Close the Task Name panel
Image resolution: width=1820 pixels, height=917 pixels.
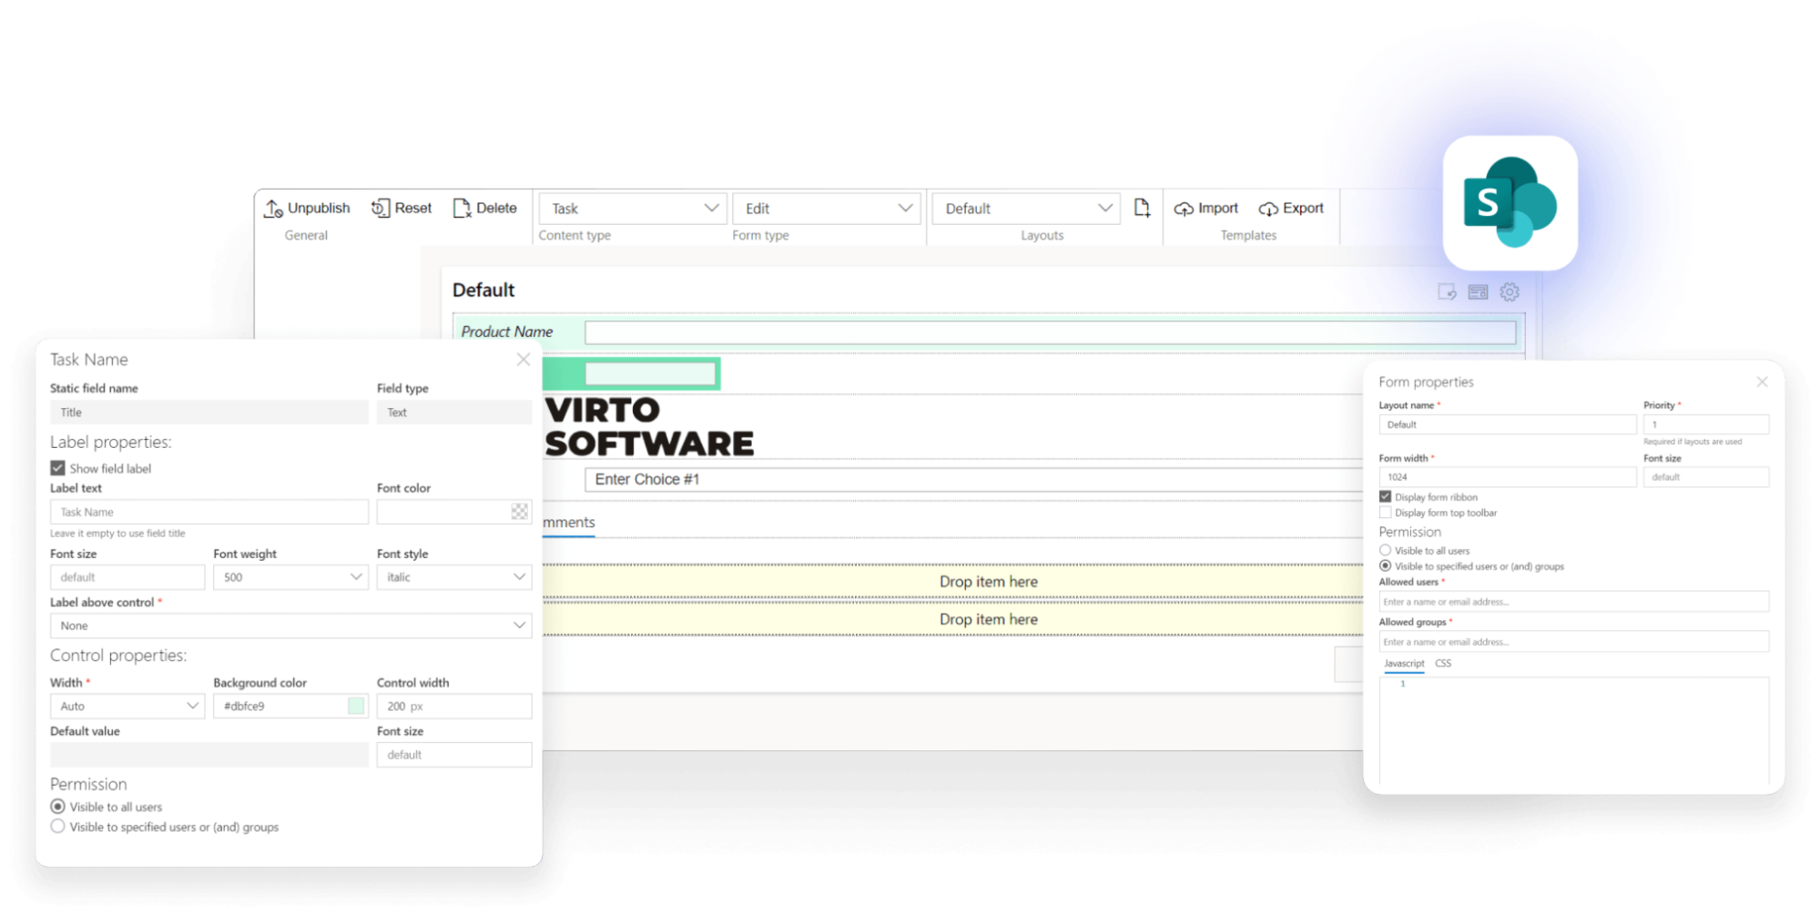click(x=524, y=360)
